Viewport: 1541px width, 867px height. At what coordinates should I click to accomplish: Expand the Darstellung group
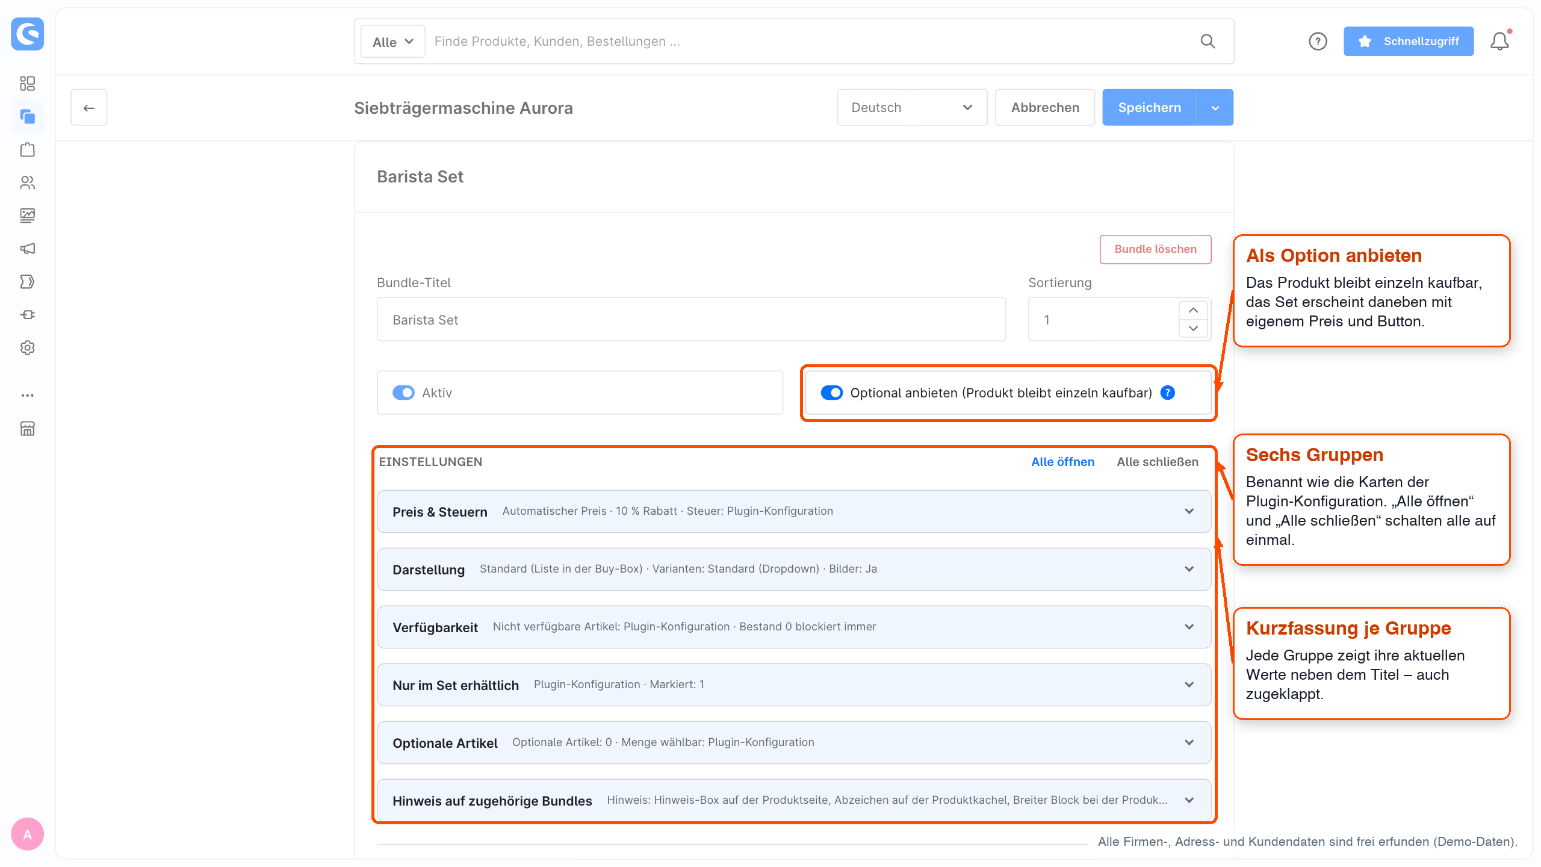point(794,569)
